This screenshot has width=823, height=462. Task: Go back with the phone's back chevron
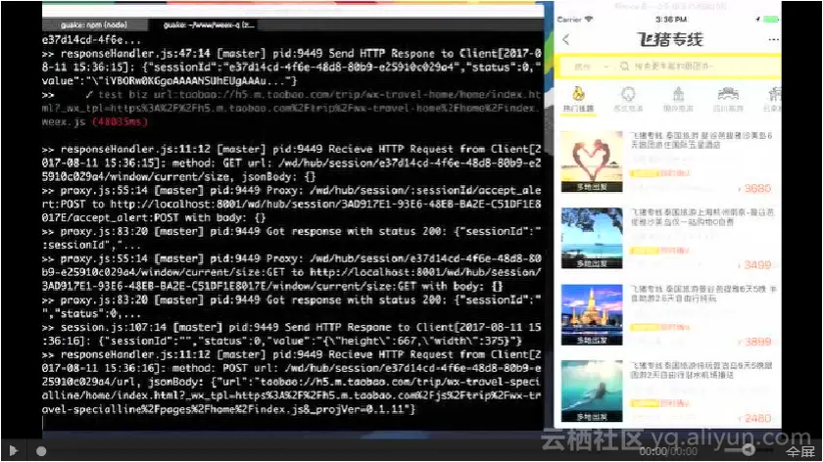pos(566,39)
